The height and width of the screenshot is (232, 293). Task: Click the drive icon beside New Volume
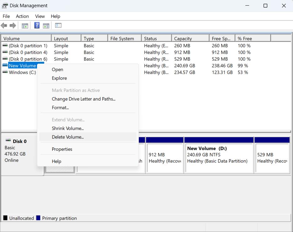coord(5,65)
